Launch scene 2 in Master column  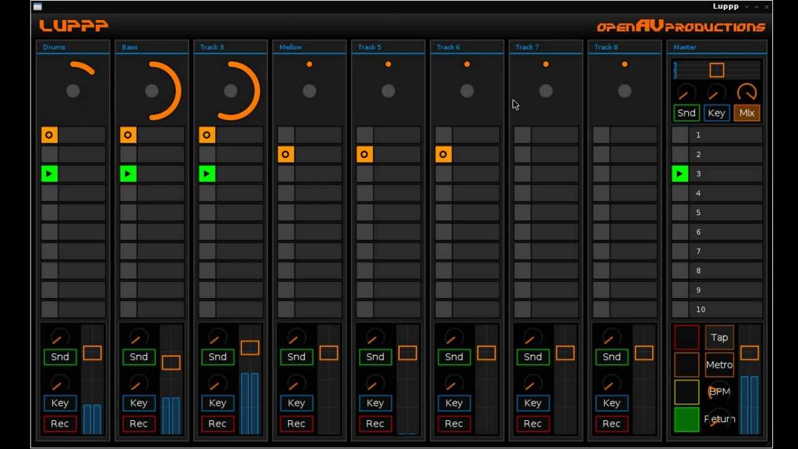click(x=680, y=155)
